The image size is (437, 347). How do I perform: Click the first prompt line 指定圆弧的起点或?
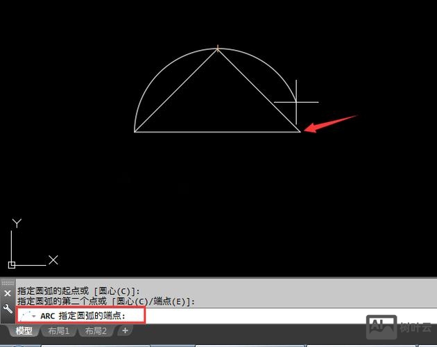[53, 291]
